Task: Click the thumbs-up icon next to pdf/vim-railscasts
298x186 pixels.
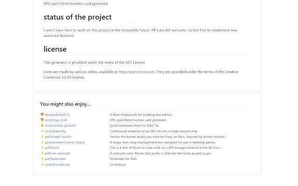Action: [x=42, y=153]
